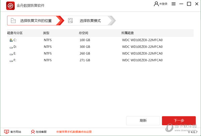This screenshot has width=201, height=136.
Task: Select the C: drive icon
Action: coord(11,40)
